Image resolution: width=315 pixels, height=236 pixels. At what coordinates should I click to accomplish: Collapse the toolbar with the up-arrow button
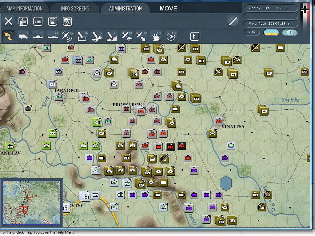coord(194,36)
